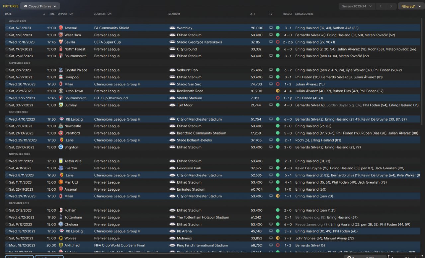Toggle the tick for the Wed 16/8/2023 fixture
Image resolution: width=425 pixels, height=258 pixels.
coord(7,42)
